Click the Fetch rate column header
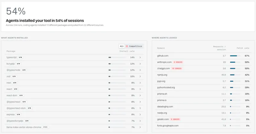The image size is (256, 134). pyautogui.click(x=243, y=48)
